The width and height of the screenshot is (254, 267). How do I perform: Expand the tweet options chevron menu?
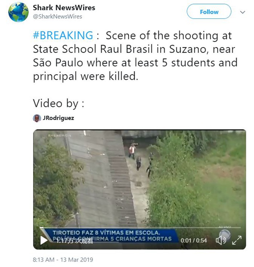(242, 12)
